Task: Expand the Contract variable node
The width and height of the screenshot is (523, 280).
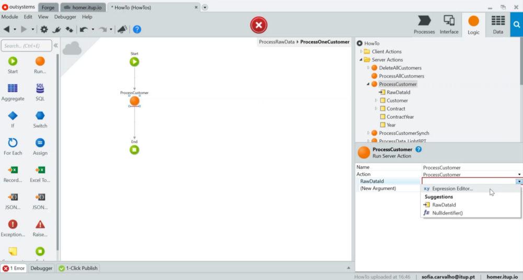Action: click(x=376, y=109)
